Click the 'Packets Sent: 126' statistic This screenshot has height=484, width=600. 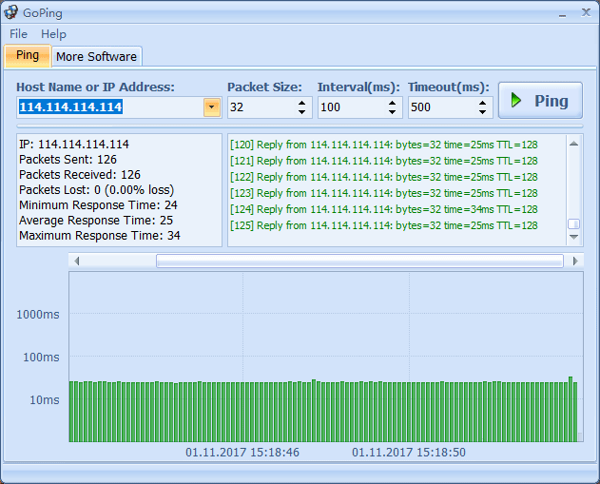click(68, 159)
